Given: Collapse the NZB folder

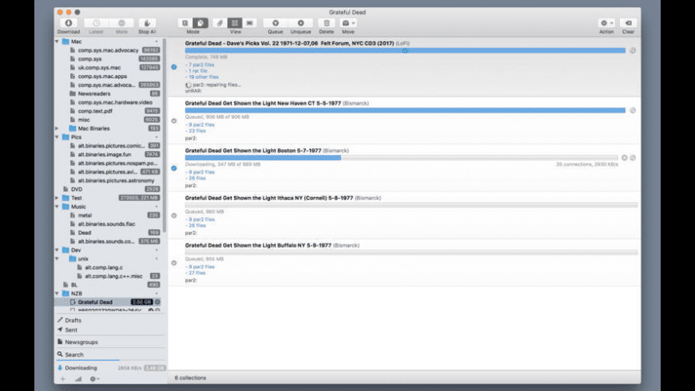Looking at the screenshot, I should 57,294.
